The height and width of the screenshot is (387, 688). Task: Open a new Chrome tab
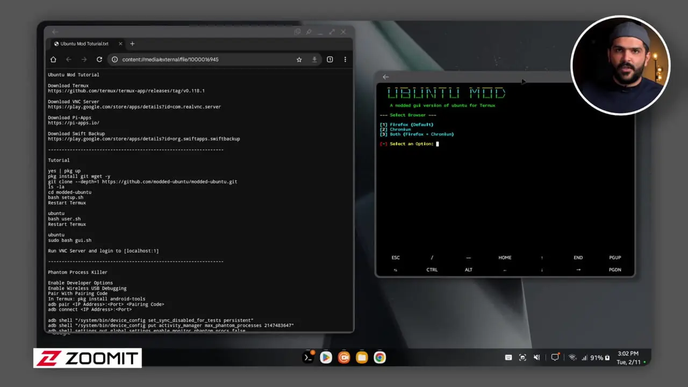[132, 44]
